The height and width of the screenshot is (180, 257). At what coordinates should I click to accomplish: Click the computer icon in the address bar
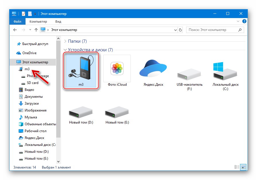[43, 30]
